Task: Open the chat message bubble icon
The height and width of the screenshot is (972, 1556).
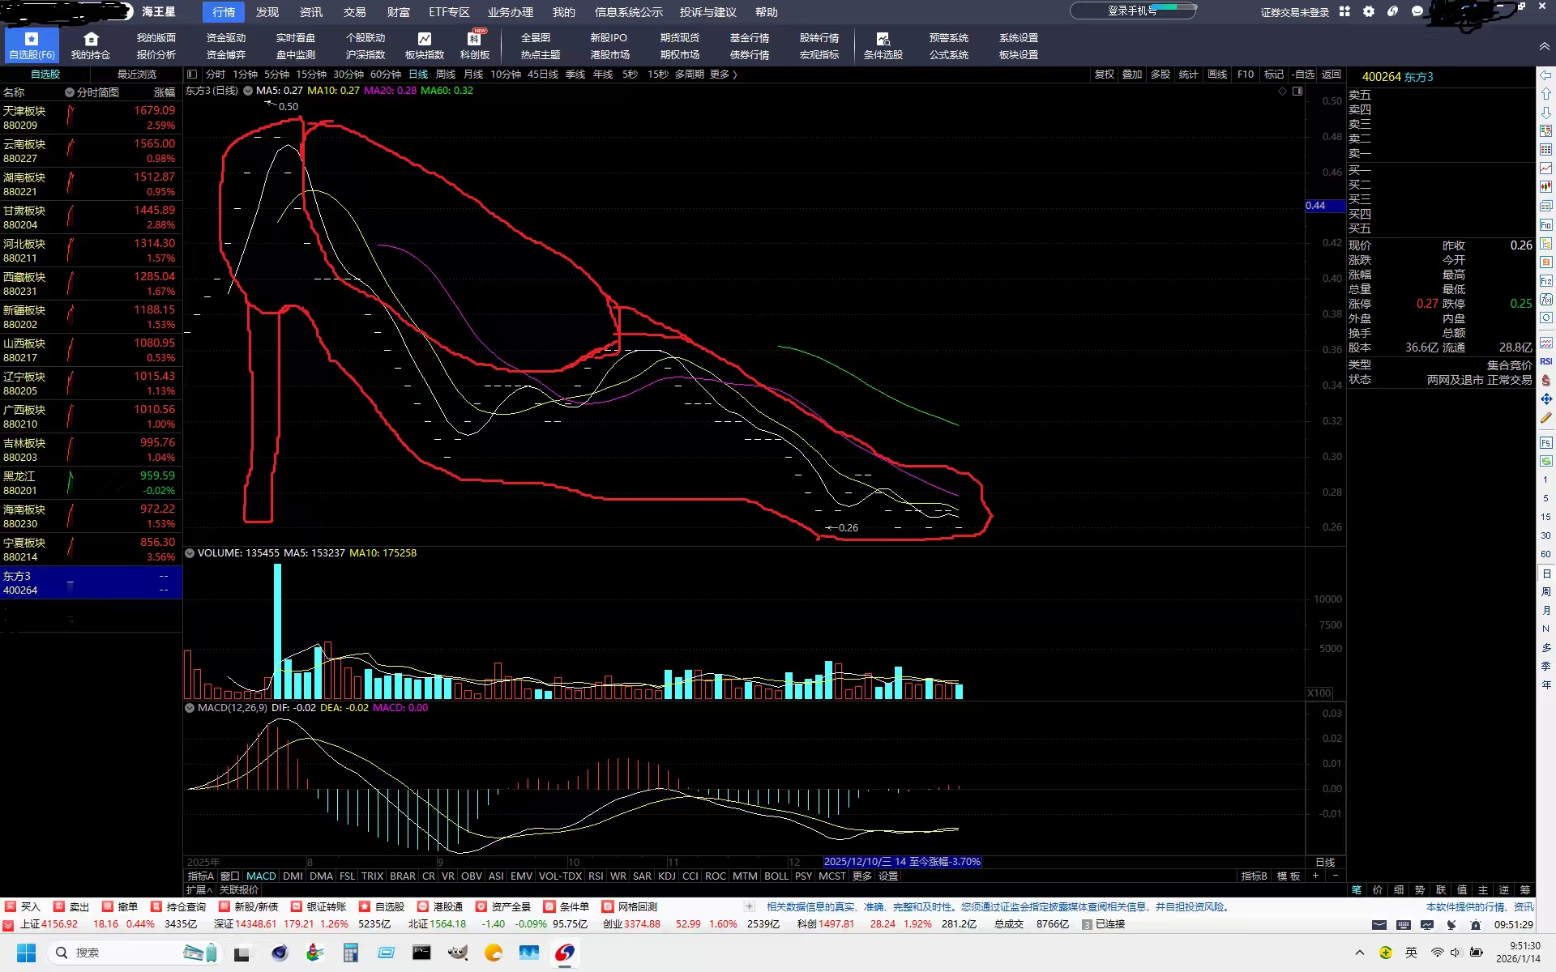Action: (1417, 11)
